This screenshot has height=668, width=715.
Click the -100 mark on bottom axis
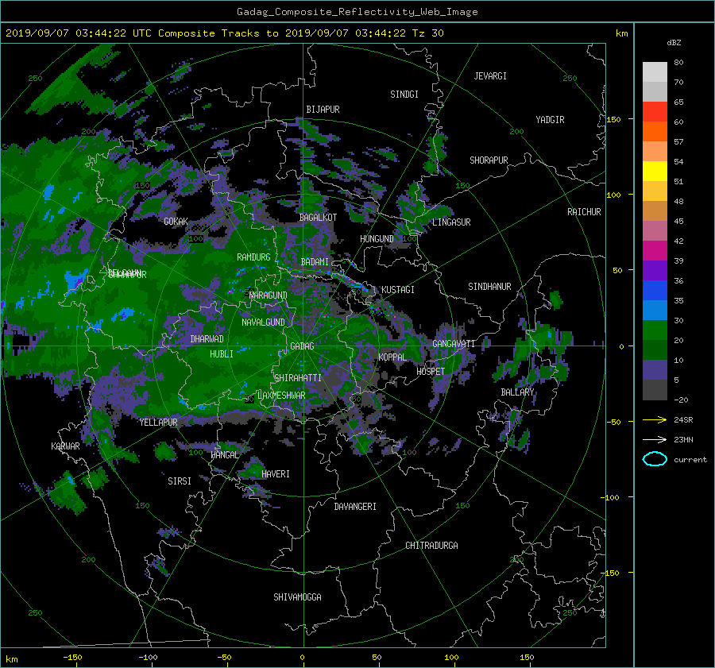click(148, 658)
